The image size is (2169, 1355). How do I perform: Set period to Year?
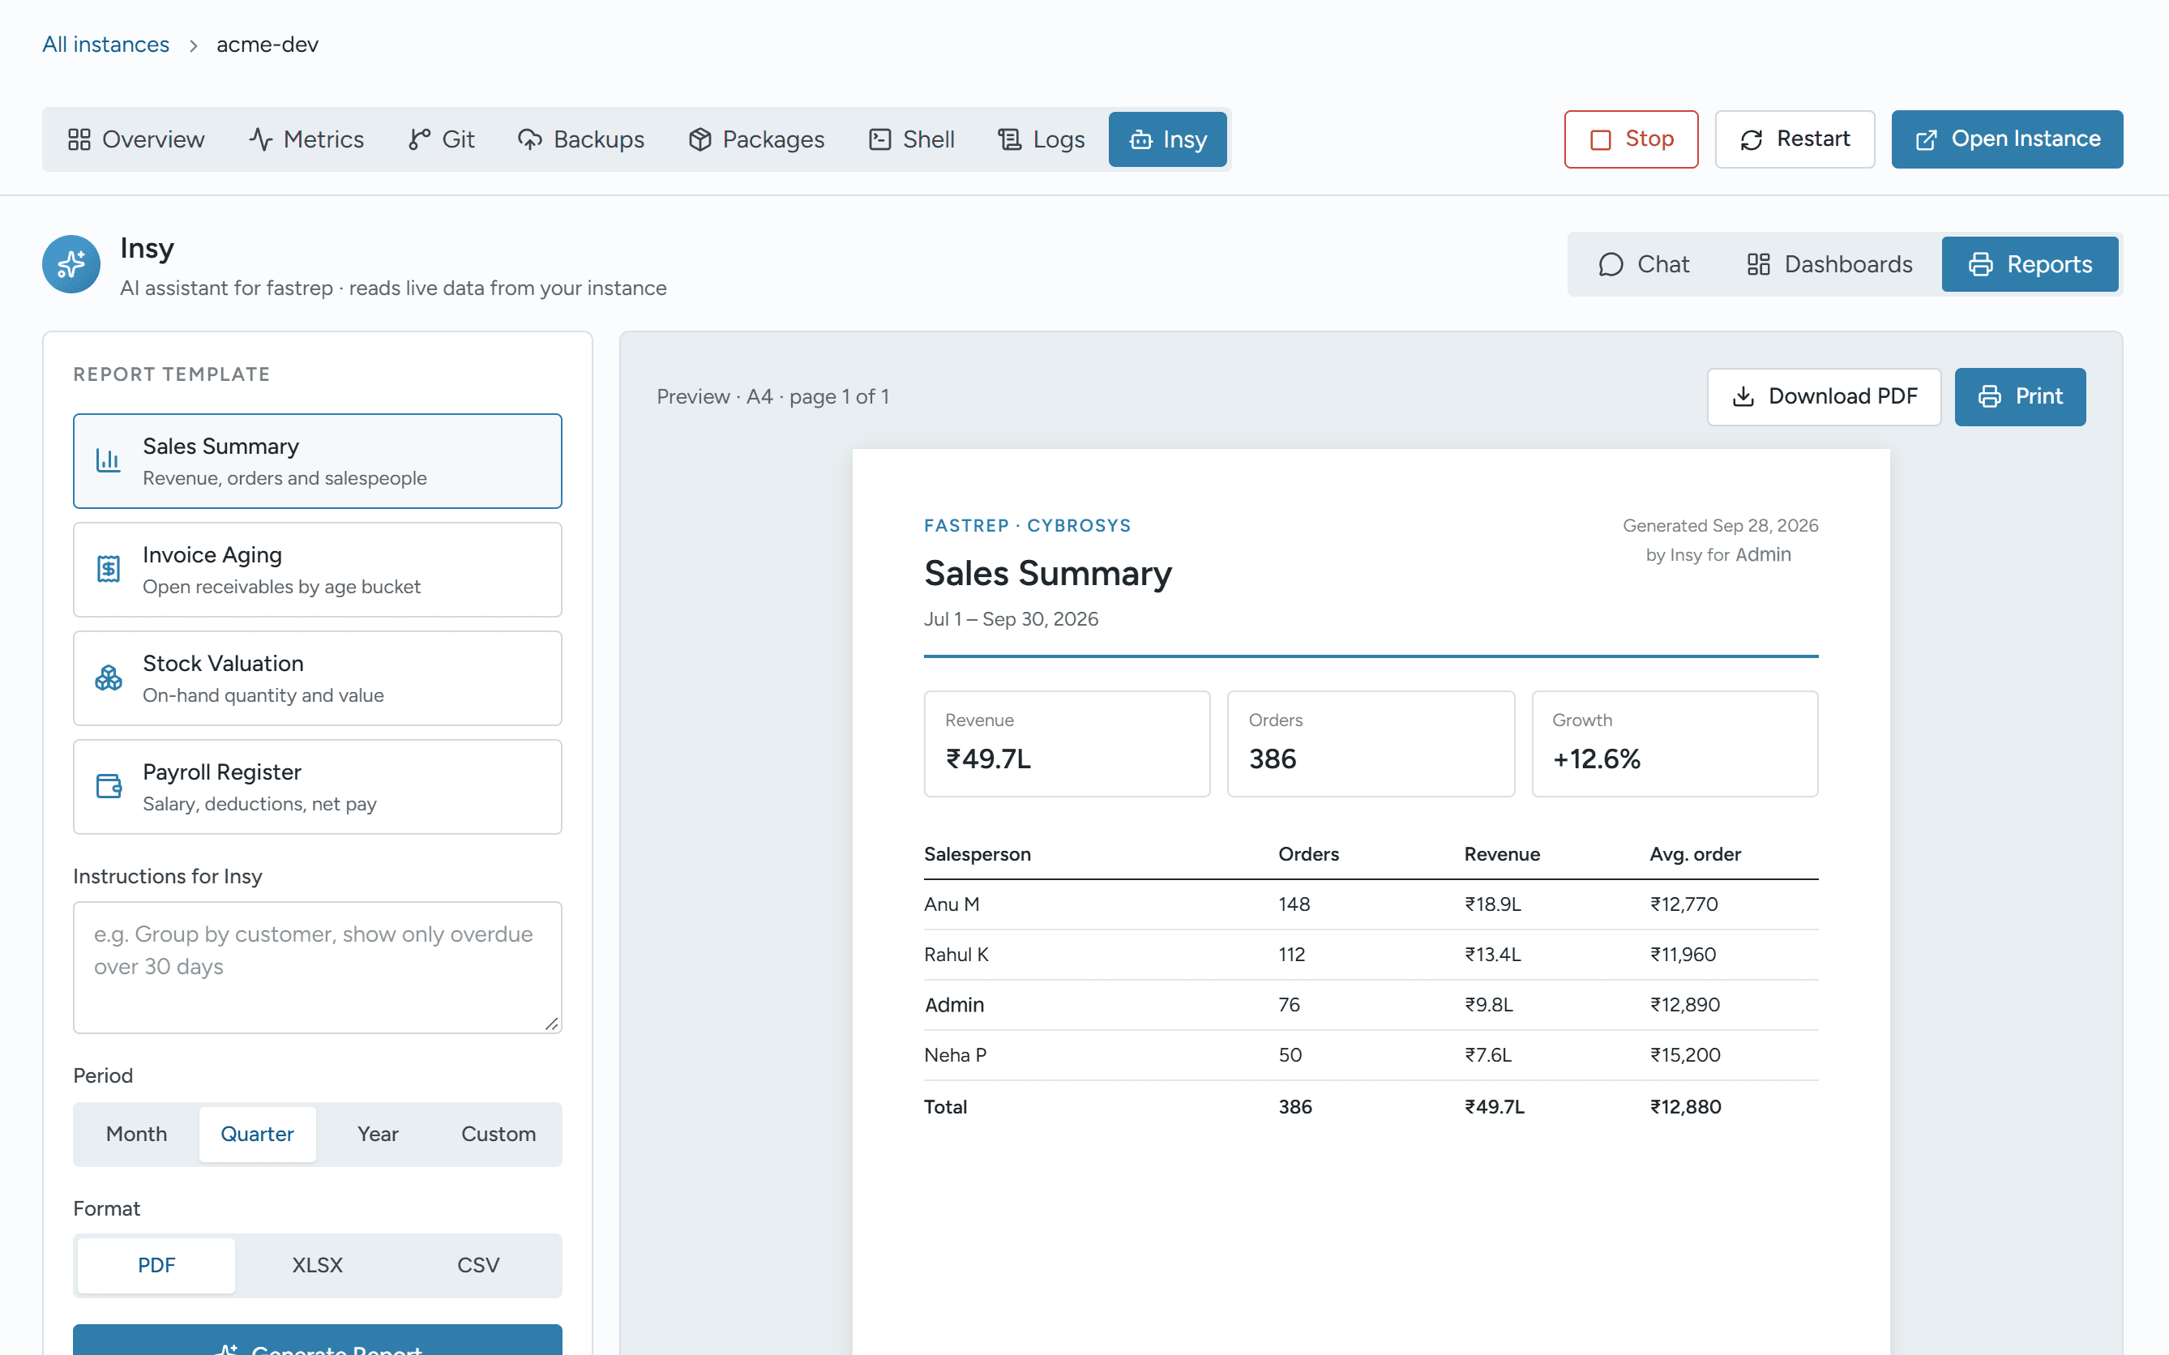378,1134
